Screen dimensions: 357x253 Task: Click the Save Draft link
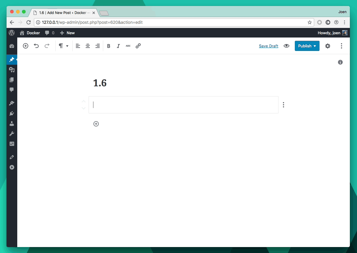pyautogui.click(x=268, y=46)
